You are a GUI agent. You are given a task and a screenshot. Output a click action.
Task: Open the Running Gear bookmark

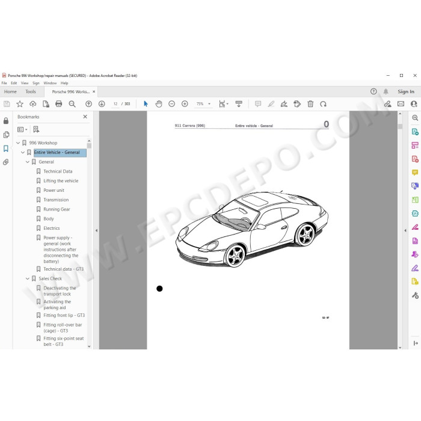click(x=57, y=209)
